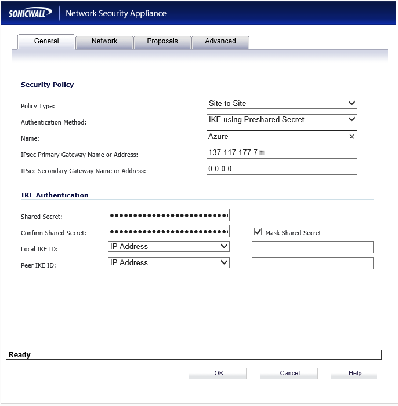Switch to the Proposals tab
This screenshot has width=398, height=406.
pos(162,42)
